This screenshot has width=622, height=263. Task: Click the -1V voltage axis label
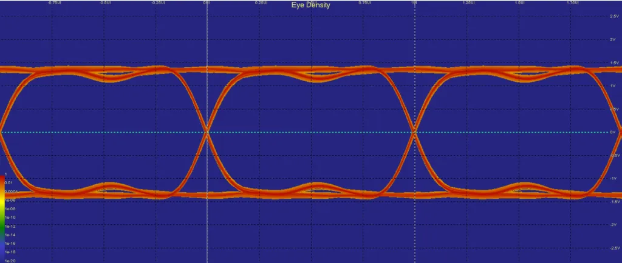click(x=614, y=179)
